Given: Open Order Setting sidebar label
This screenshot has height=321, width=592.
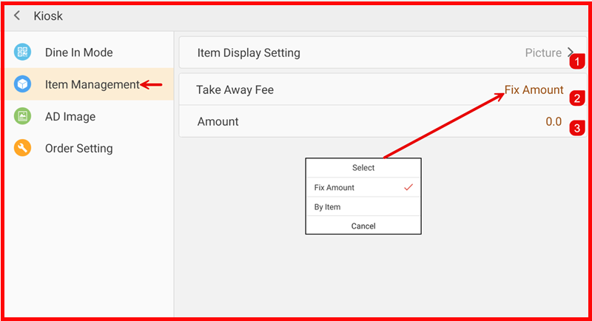Looking at the screenshot, I should (x=78, y=149).
